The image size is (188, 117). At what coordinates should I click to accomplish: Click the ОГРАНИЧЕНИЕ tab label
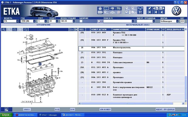(x=43, y=25)
